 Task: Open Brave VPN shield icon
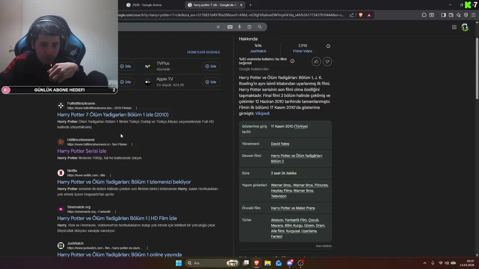466,15
